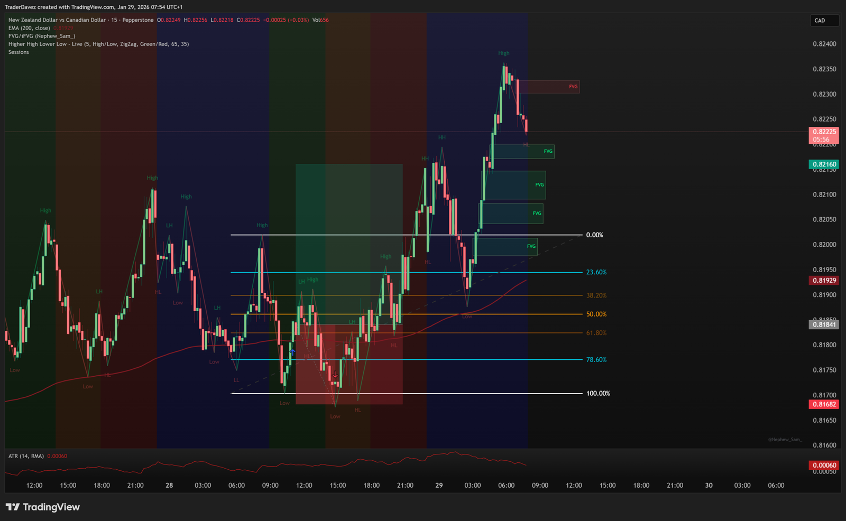Click the topmost High swing label
Image resolution: width=846 pixels, height=521 pixels.
(x=503, y=53)
